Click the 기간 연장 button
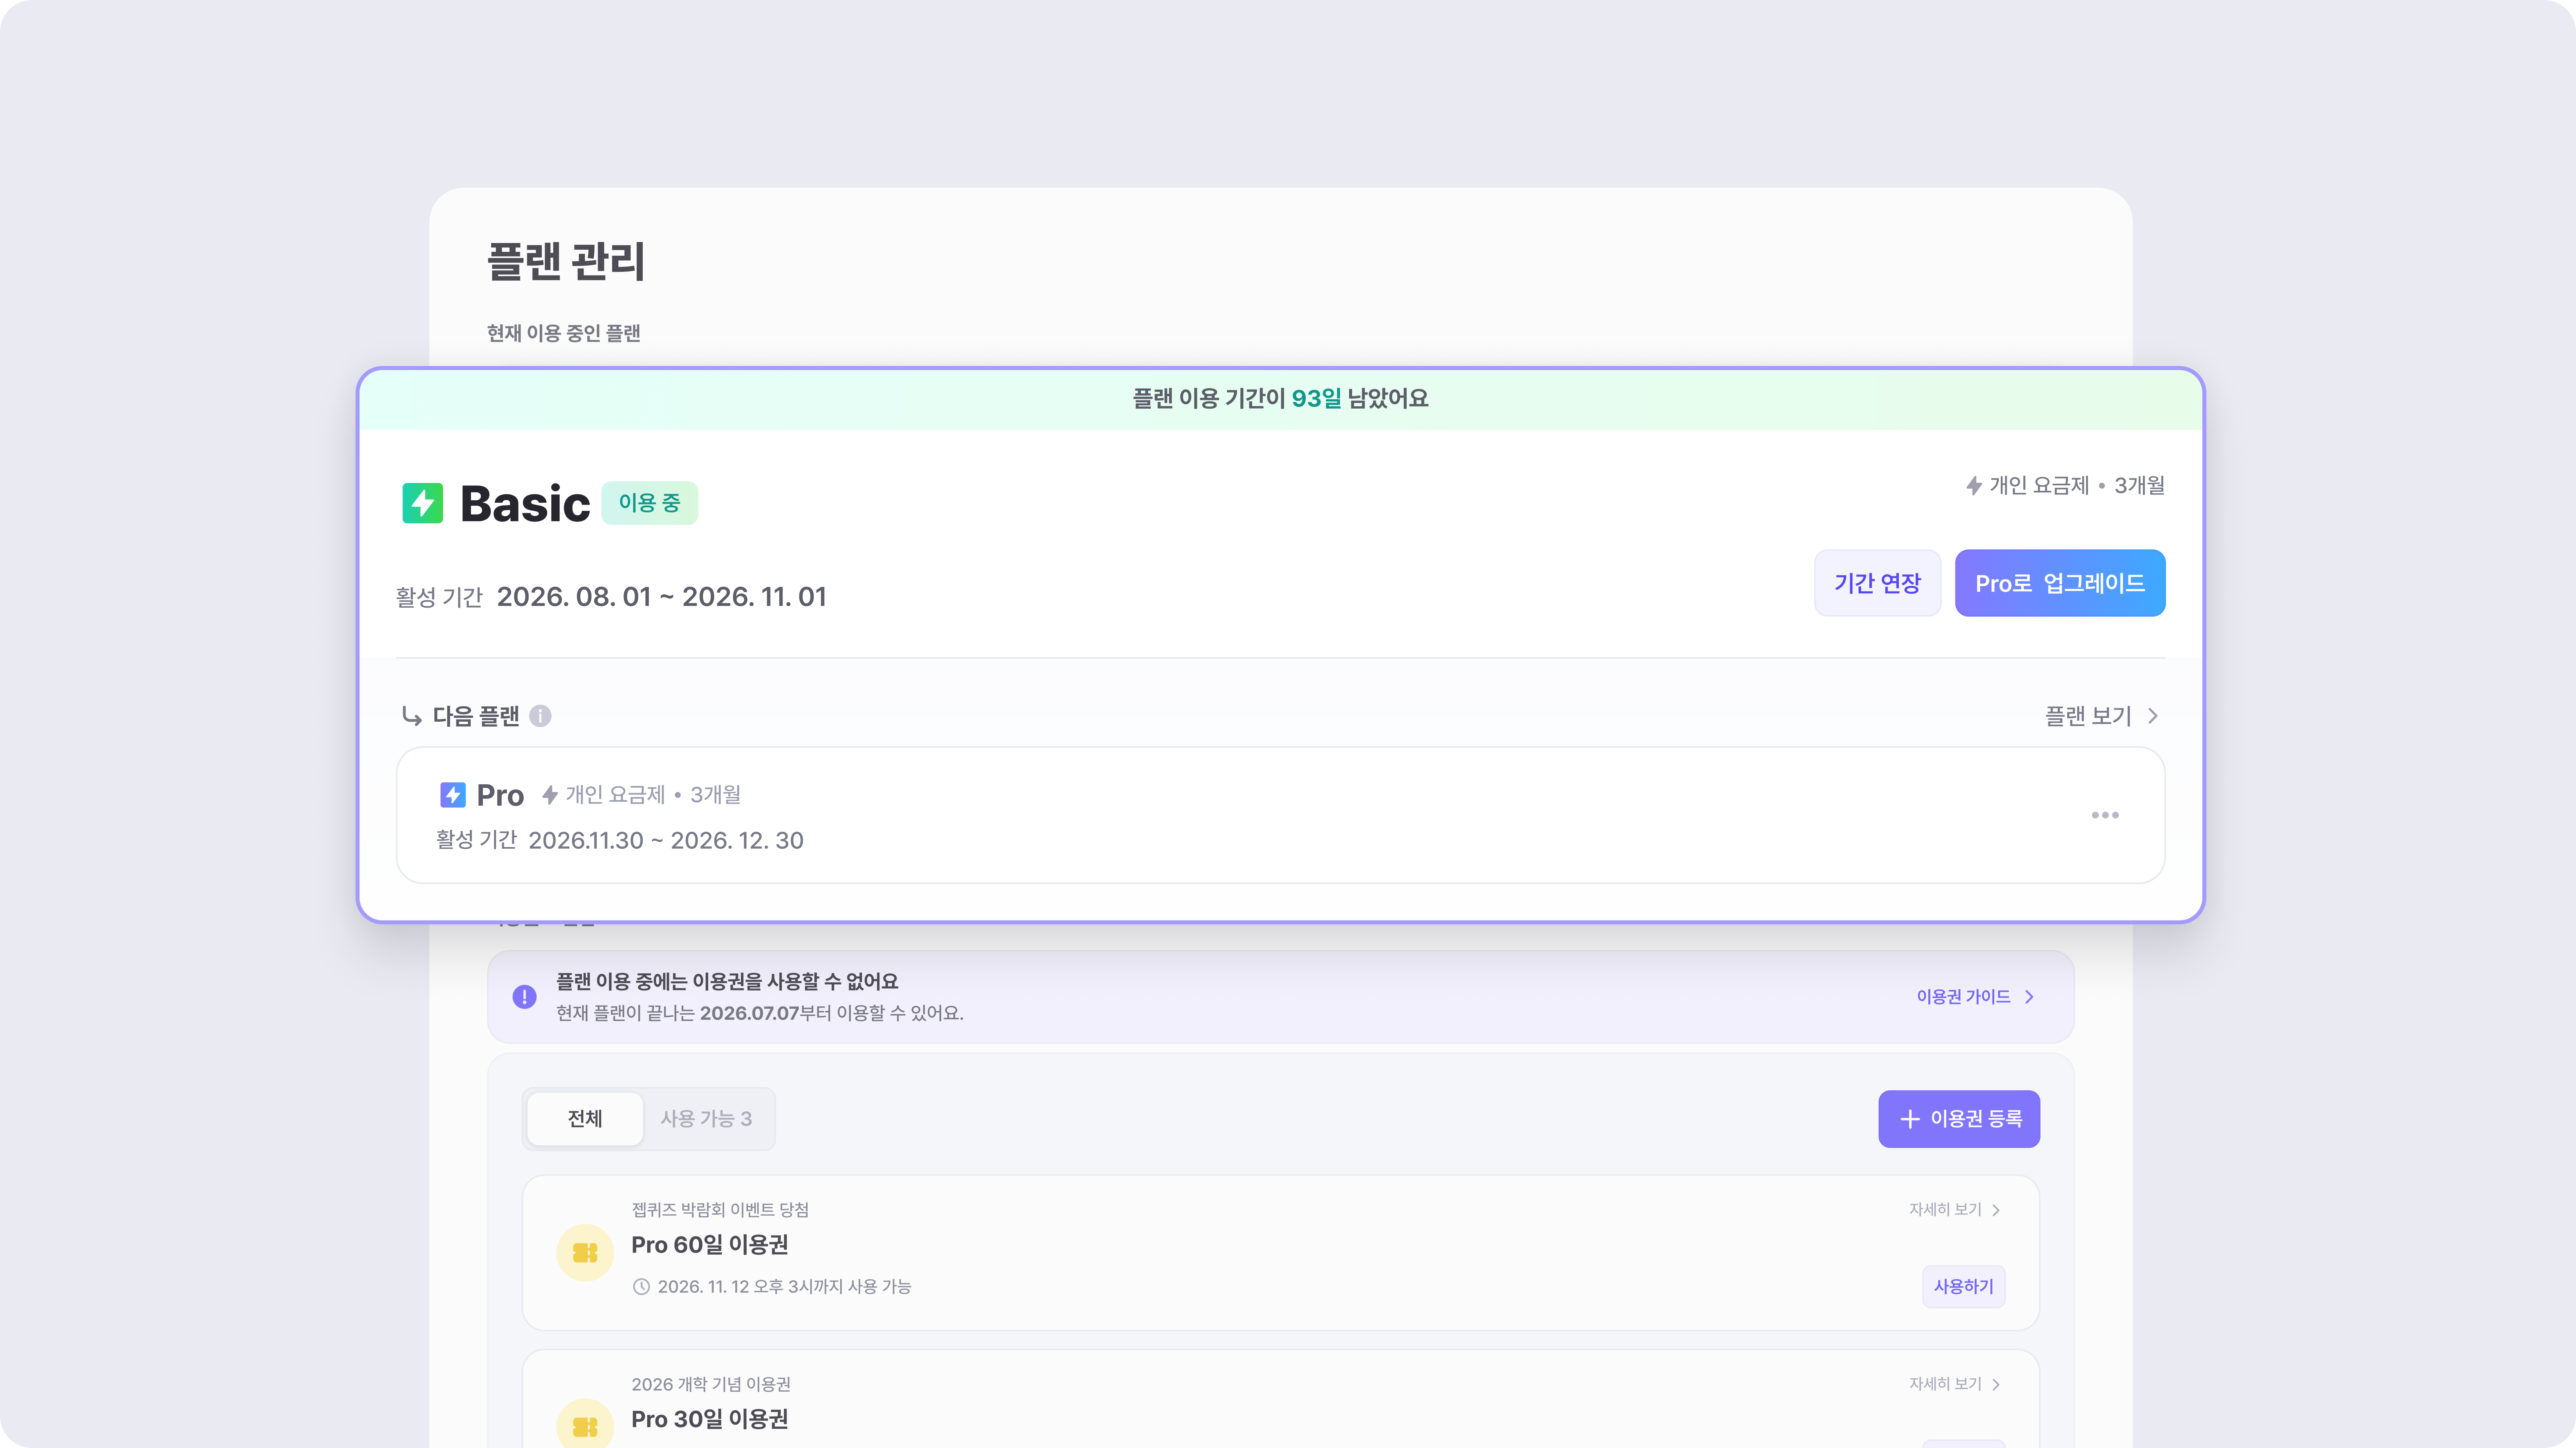2576x1448 pixels. [1877, 583]
